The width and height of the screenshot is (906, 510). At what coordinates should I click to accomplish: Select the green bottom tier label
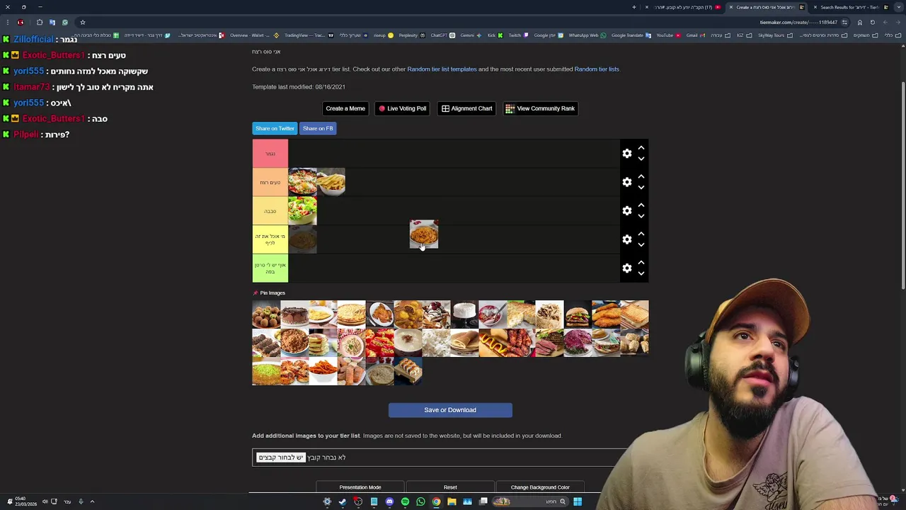pyautogui.click(x=270, y=268)
